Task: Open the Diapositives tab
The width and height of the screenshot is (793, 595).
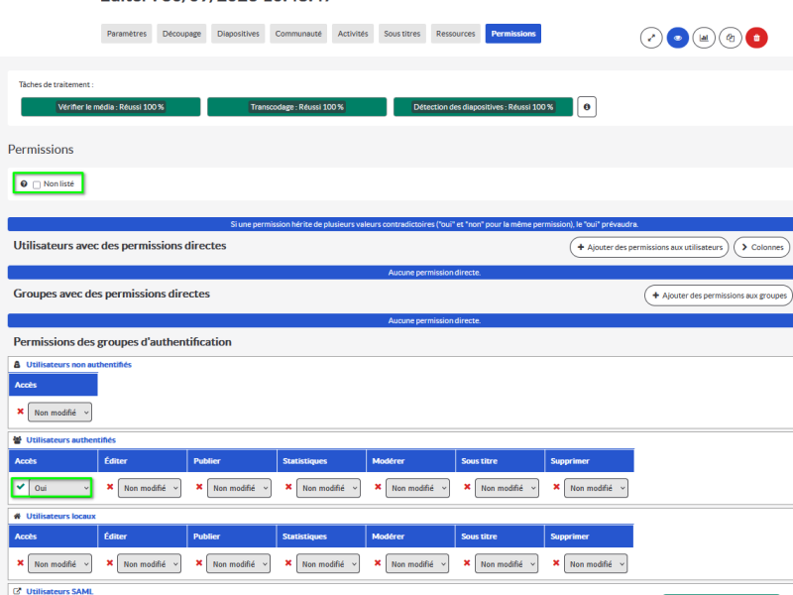Action: pos(238,34)
